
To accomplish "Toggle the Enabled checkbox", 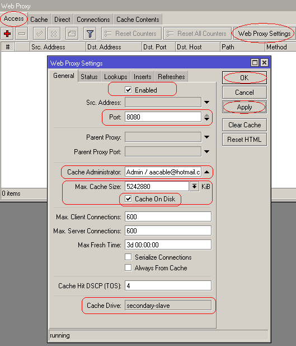I will [x=128, y=90].
